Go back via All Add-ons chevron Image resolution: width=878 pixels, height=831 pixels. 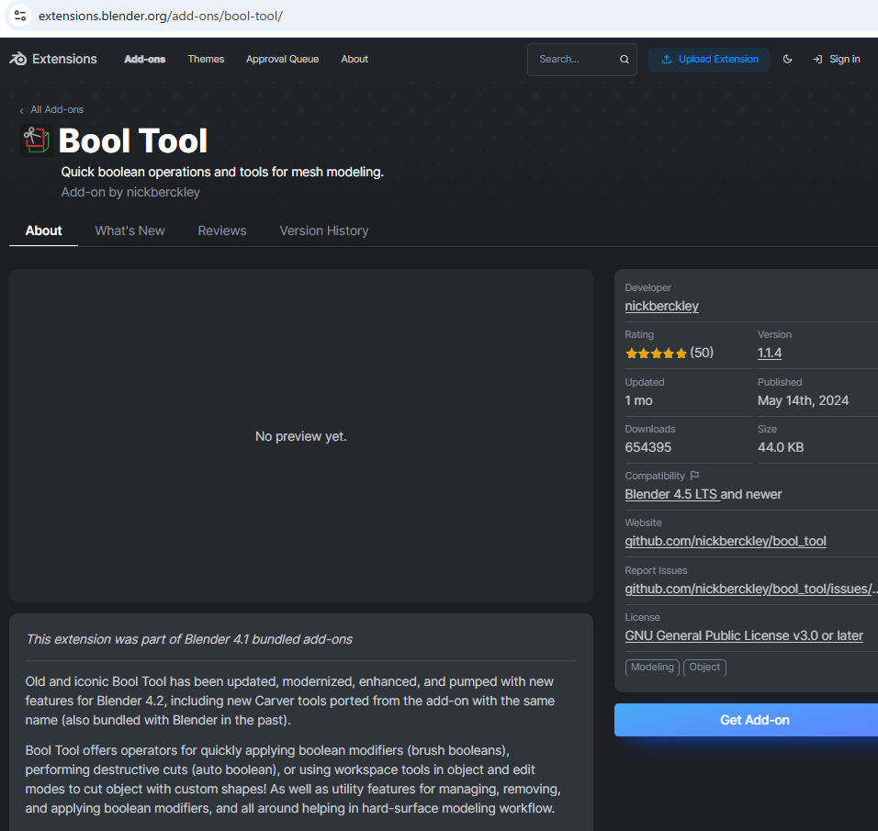point(21,110)
